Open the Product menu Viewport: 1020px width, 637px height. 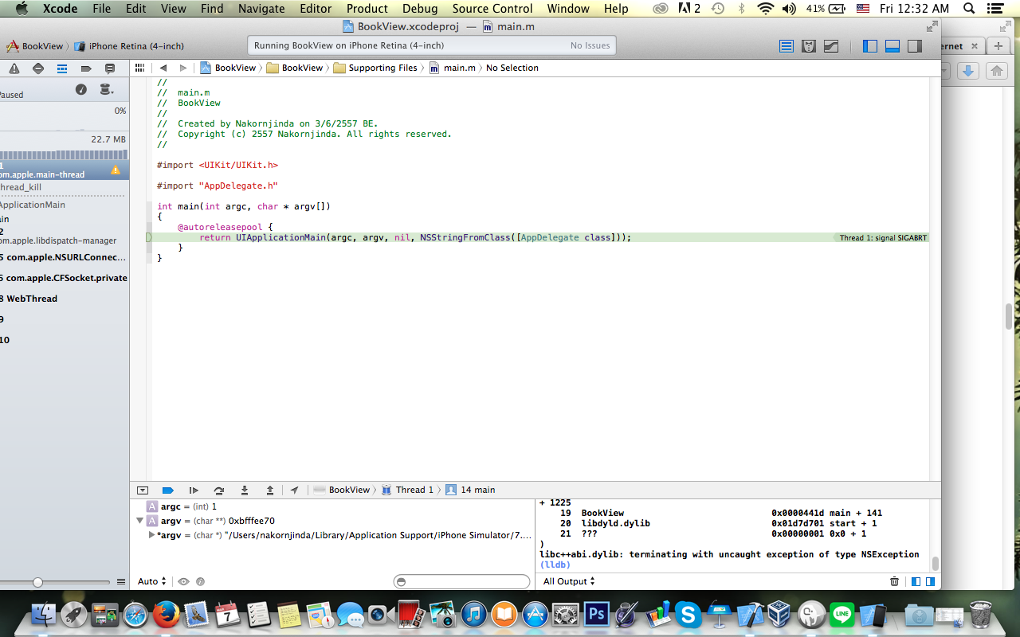tap(367, 9)
